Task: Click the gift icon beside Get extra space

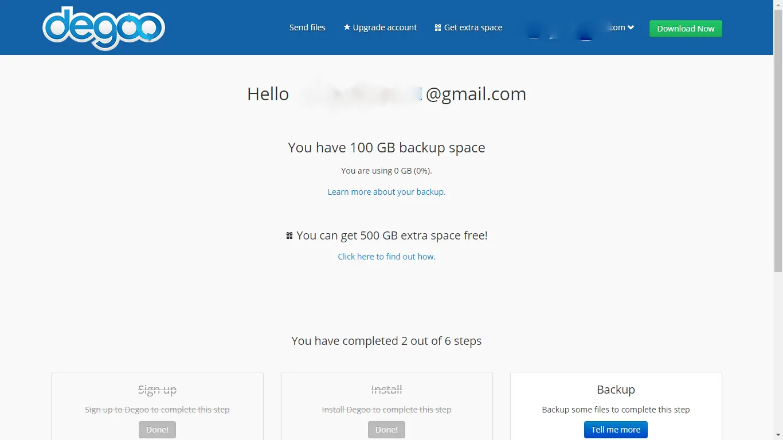Action: point(438,27)
